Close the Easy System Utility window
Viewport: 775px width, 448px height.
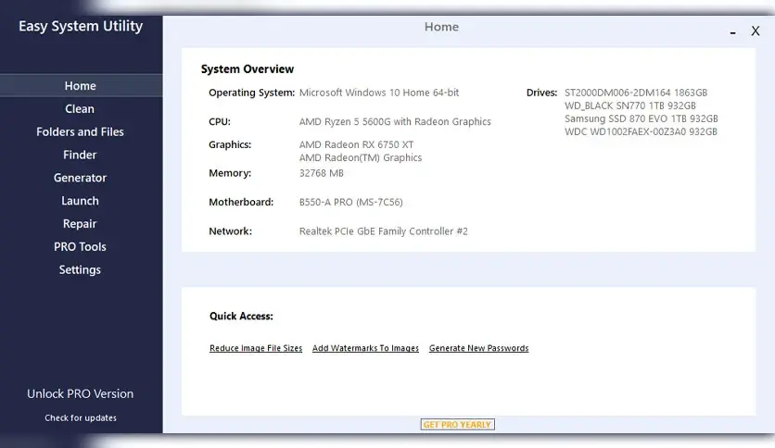coord(756,31)
